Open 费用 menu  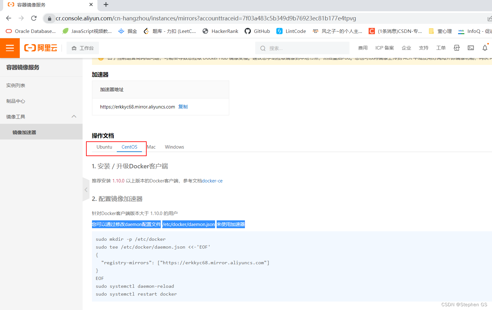[363, 48]
